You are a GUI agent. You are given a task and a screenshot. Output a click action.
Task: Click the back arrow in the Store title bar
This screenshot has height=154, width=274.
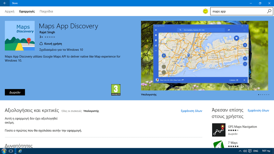5,3
